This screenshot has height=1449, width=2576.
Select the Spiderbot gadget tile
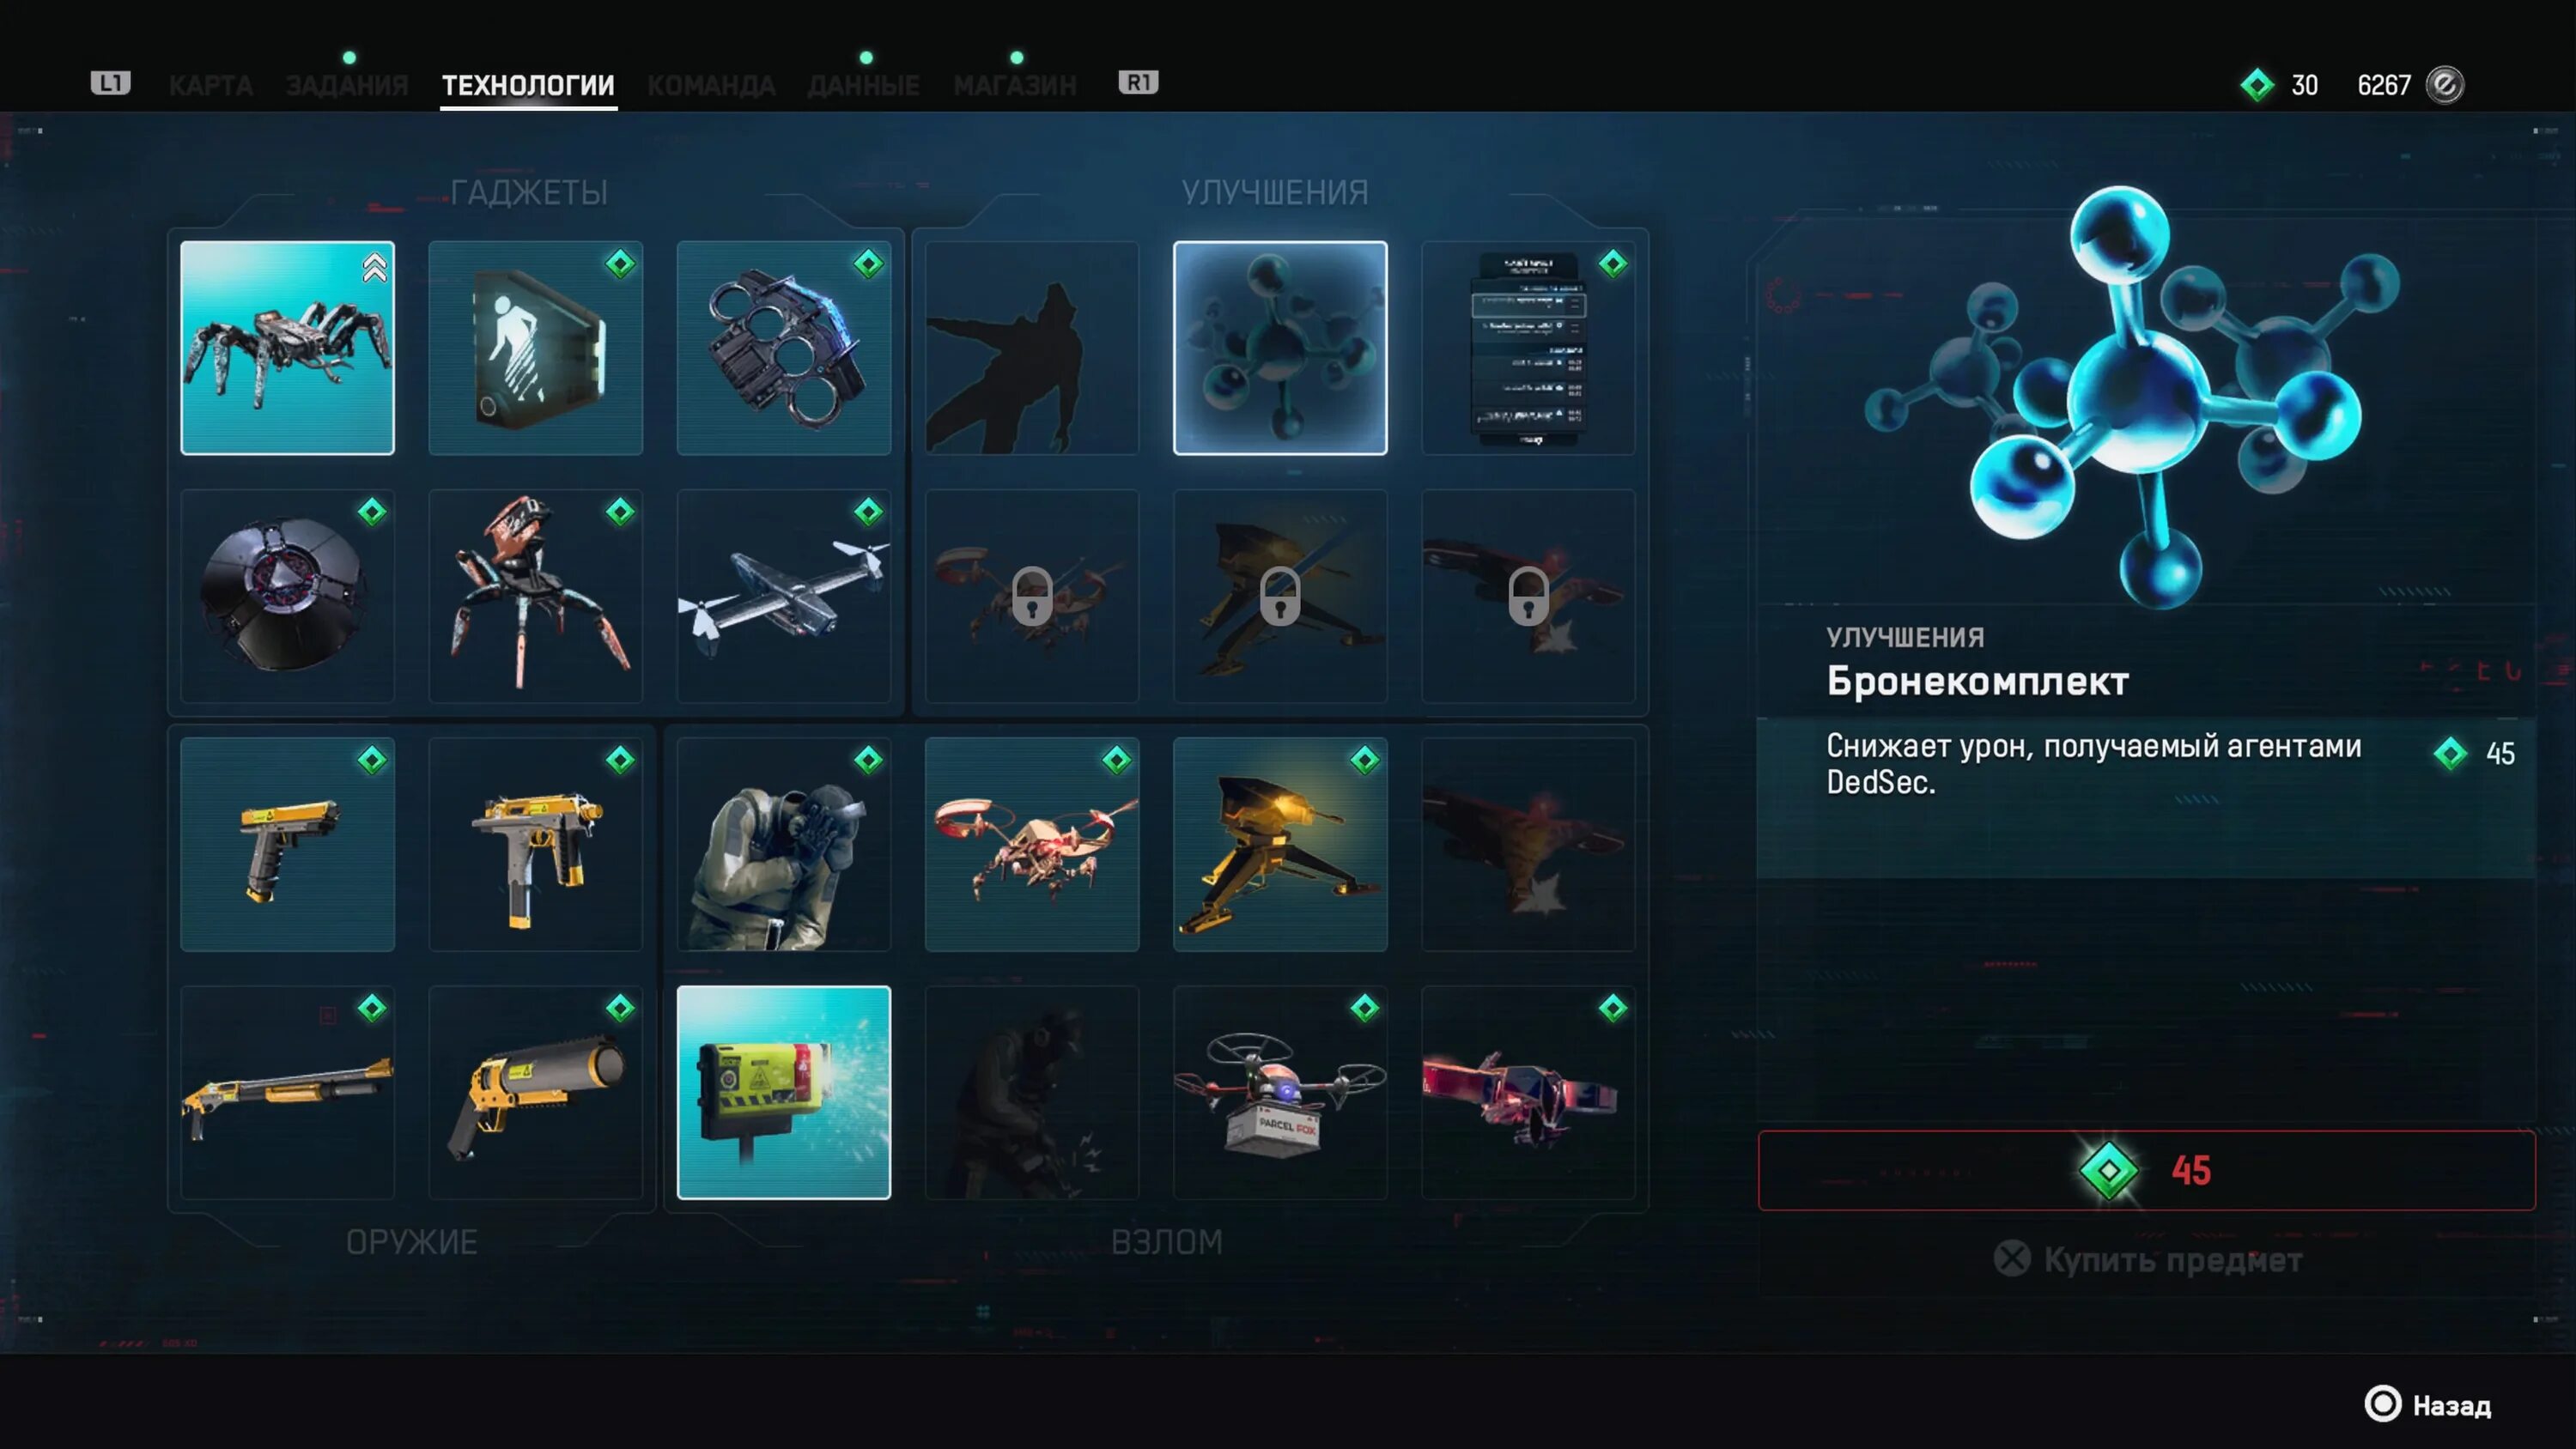pyautogui.click(x=287, y=348)
